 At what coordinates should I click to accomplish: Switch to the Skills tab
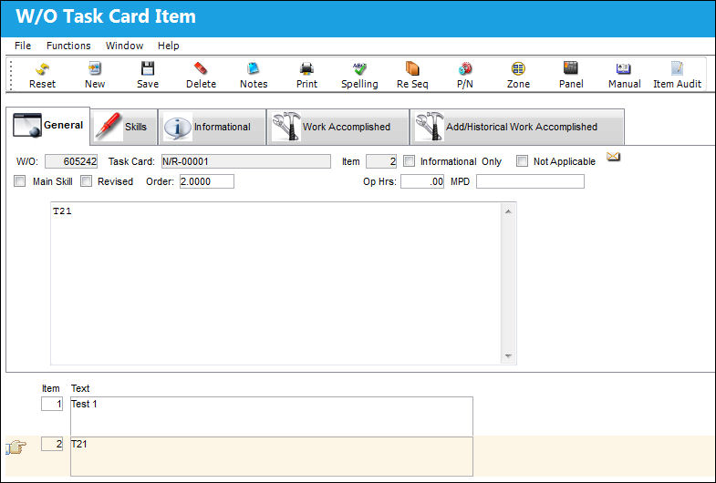(124, 127)
